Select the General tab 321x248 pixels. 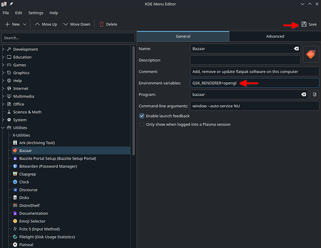(183, 36)
